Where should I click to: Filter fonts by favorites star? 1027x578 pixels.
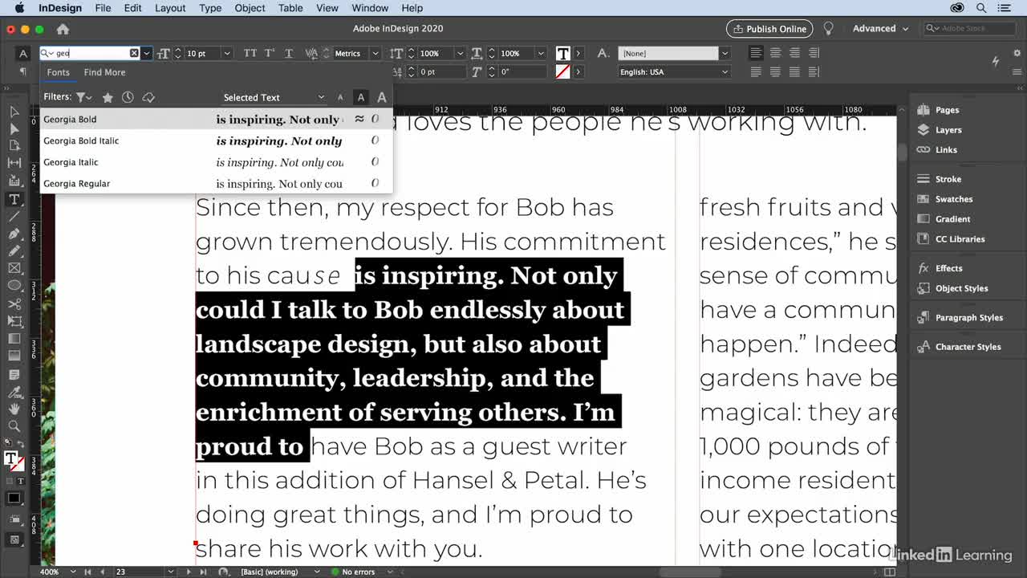(108, 97)
